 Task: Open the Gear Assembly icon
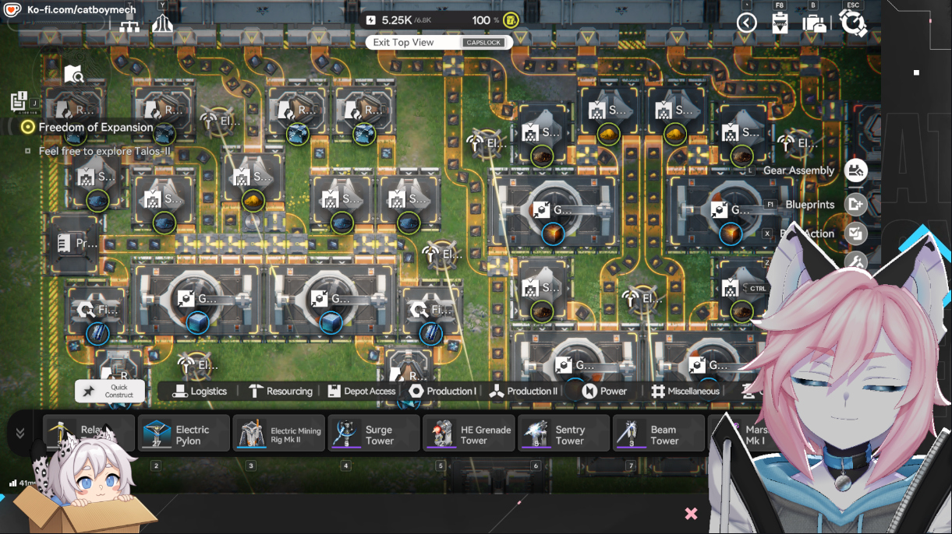coord(856,170)
